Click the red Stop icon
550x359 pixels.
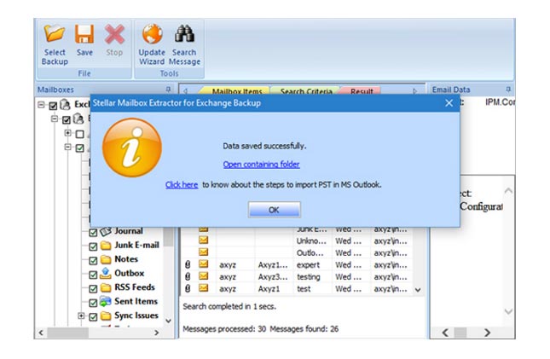point(114,34)
